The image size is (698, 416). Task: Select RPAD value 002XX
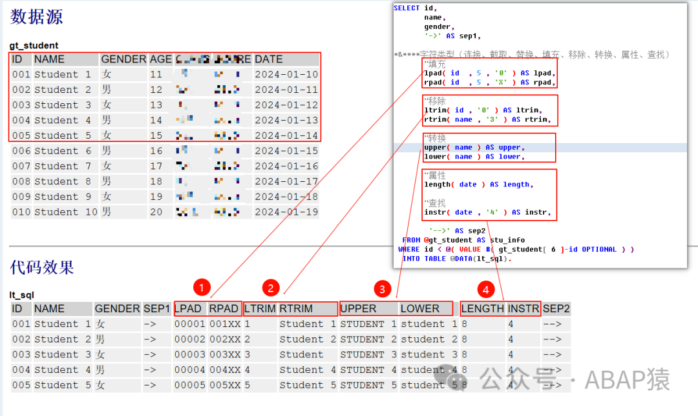click(226, 339)
